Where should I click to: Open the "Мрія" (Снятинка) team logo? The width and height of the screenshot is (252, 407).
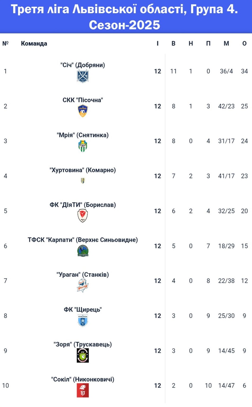click(x=83, y=146)
